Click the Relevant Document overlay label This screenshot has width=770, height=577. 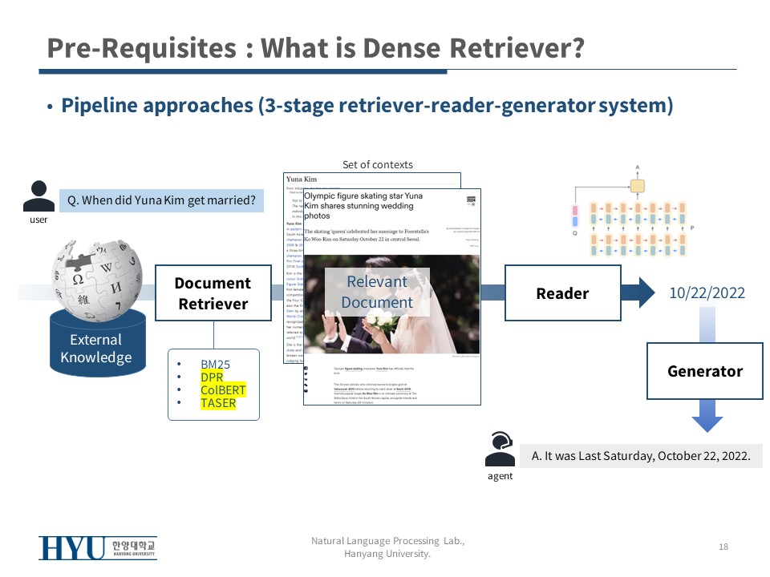click(x=377, y=292)
